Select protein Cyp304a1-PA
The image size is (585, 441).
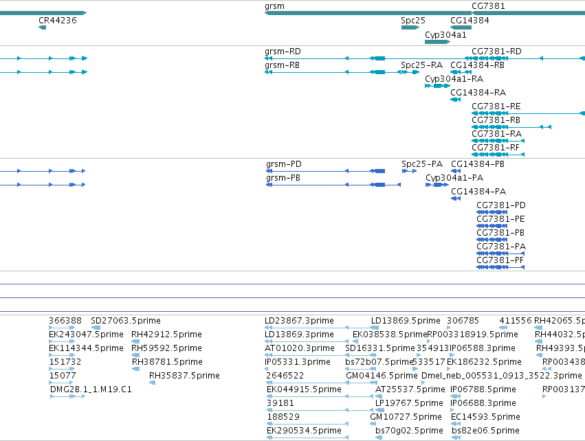[454, 178]
